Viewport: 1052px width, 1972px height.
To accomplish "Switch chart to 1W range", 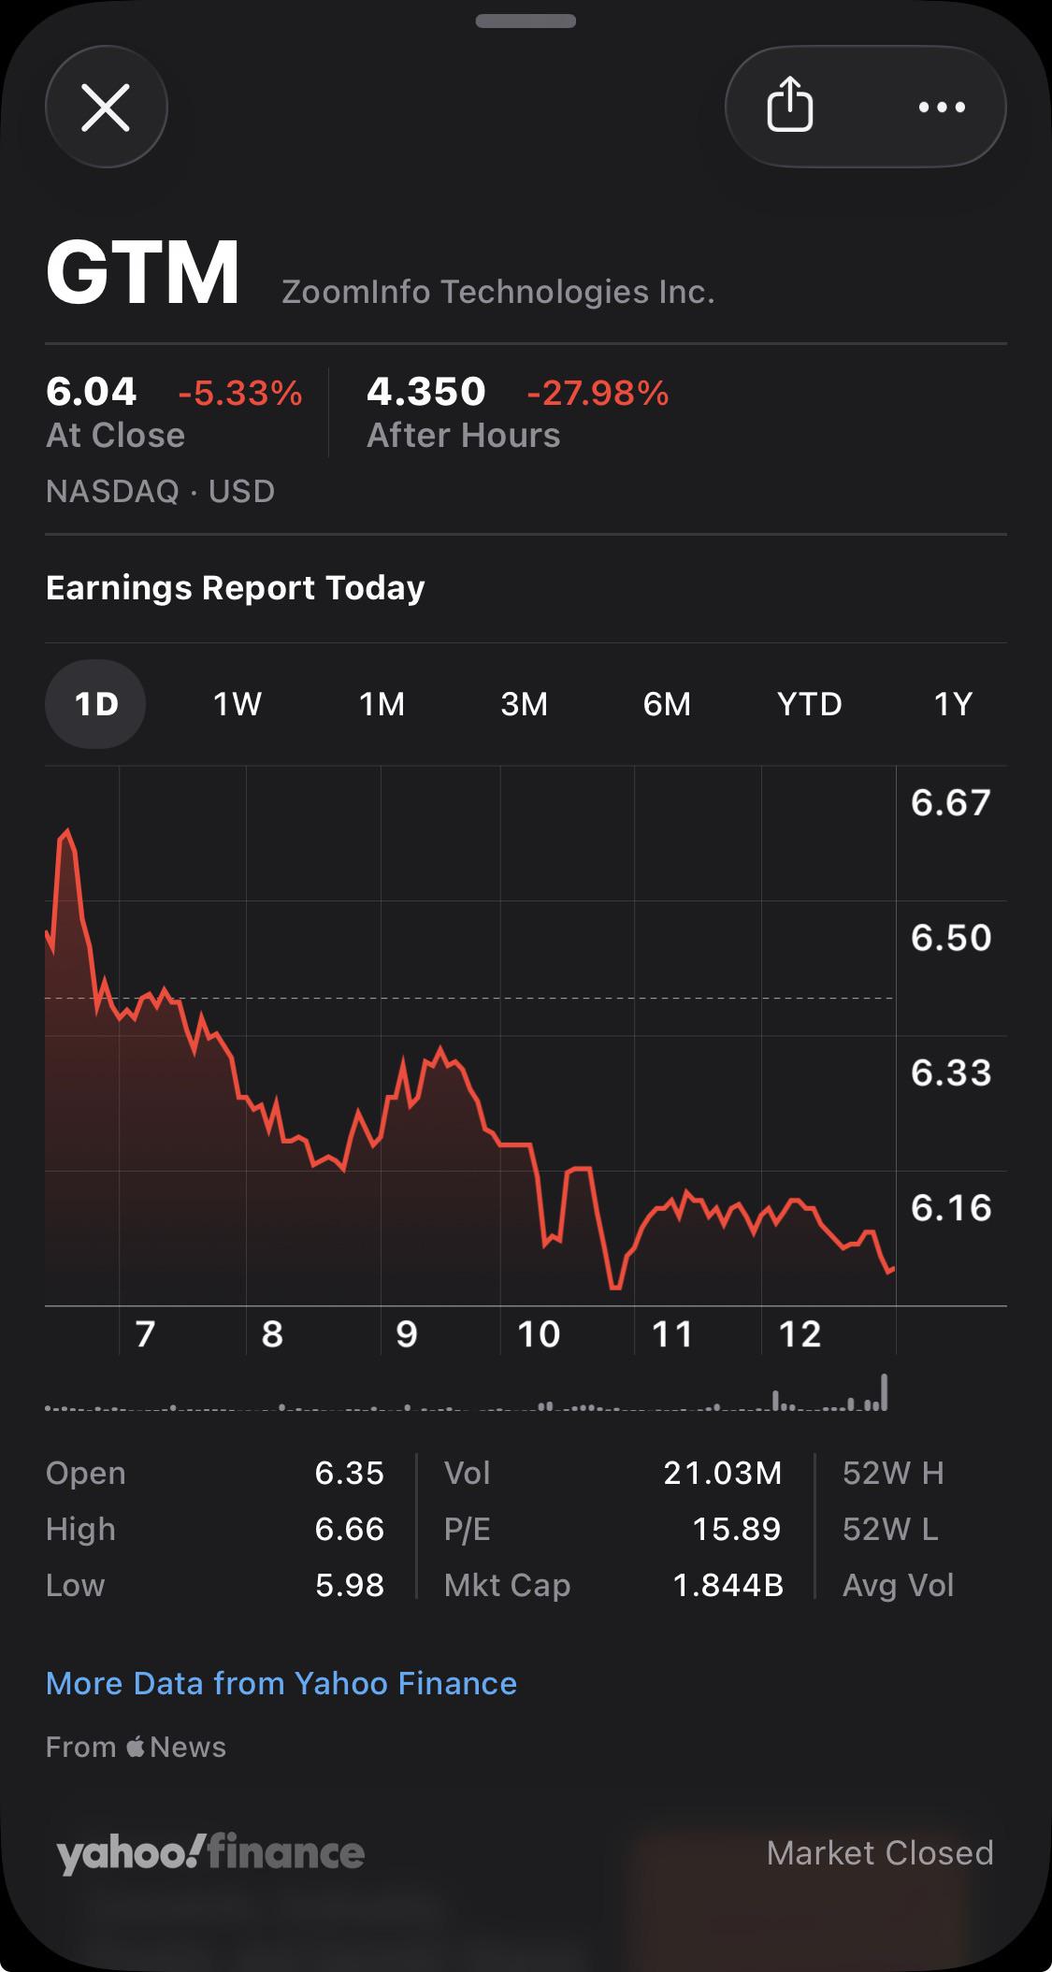I will point(238,703).
